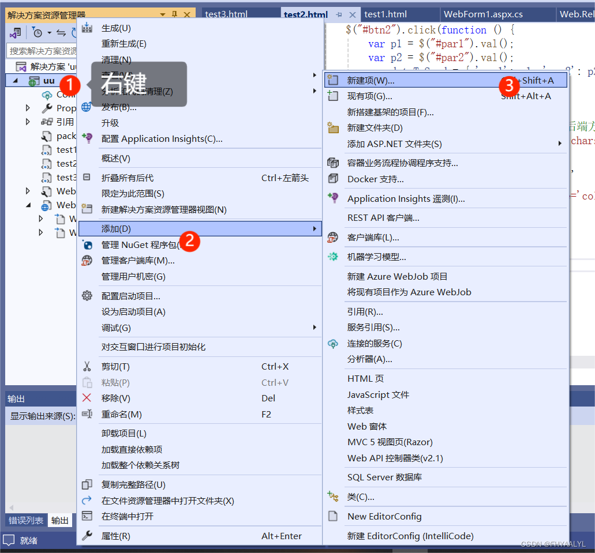
Task: Click the Build (生成) menu icon
Action: point(87,27)
